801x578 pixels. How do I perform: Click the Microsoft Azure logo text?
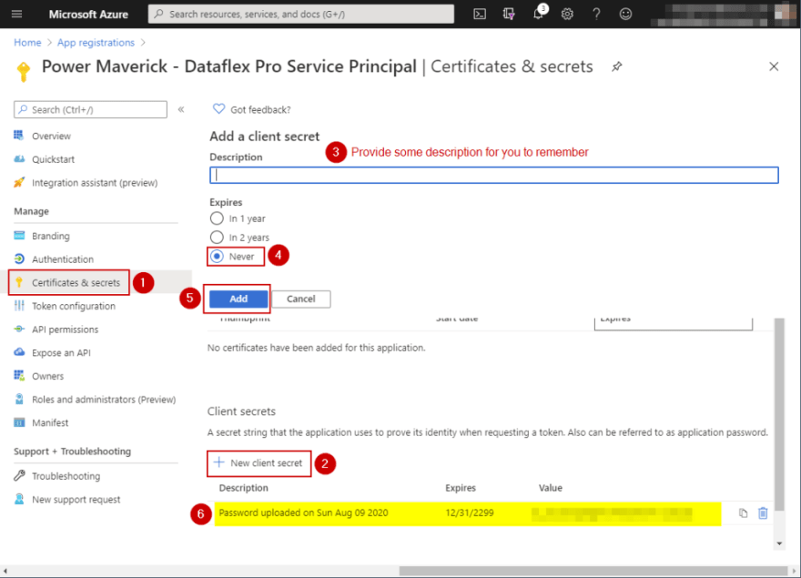coord(88,15)
